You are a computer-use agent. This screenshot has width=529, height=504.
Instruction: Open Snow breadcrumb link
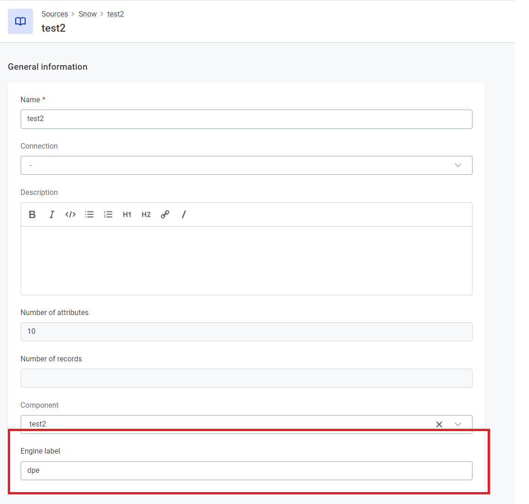pos(88,14)
